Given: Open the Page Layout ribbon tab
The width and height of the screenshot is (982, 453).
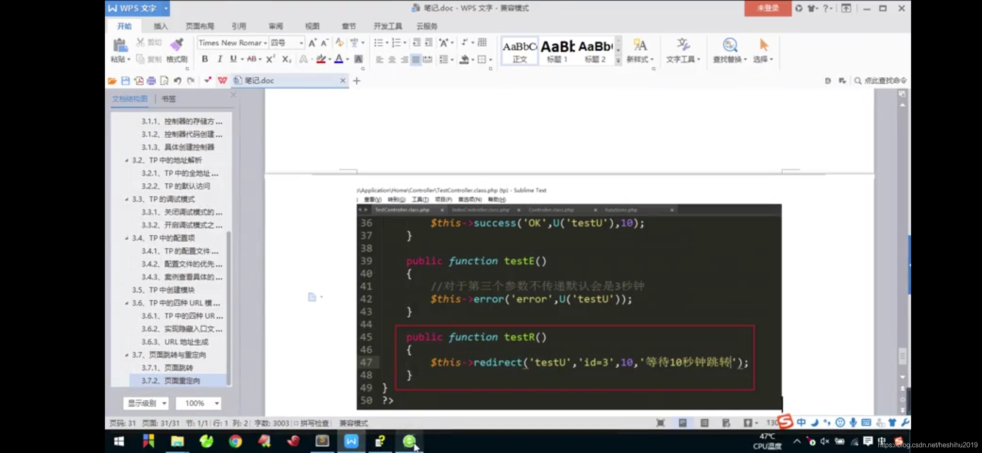Looking at the screenshot, I should click(x=200, y=26).
